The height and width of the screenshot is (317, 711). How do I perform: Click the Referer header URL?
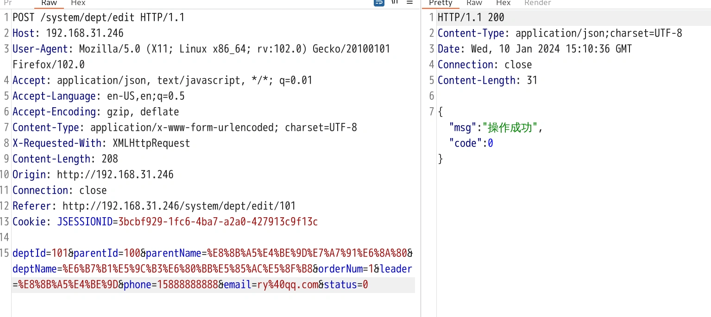[179, 206]
